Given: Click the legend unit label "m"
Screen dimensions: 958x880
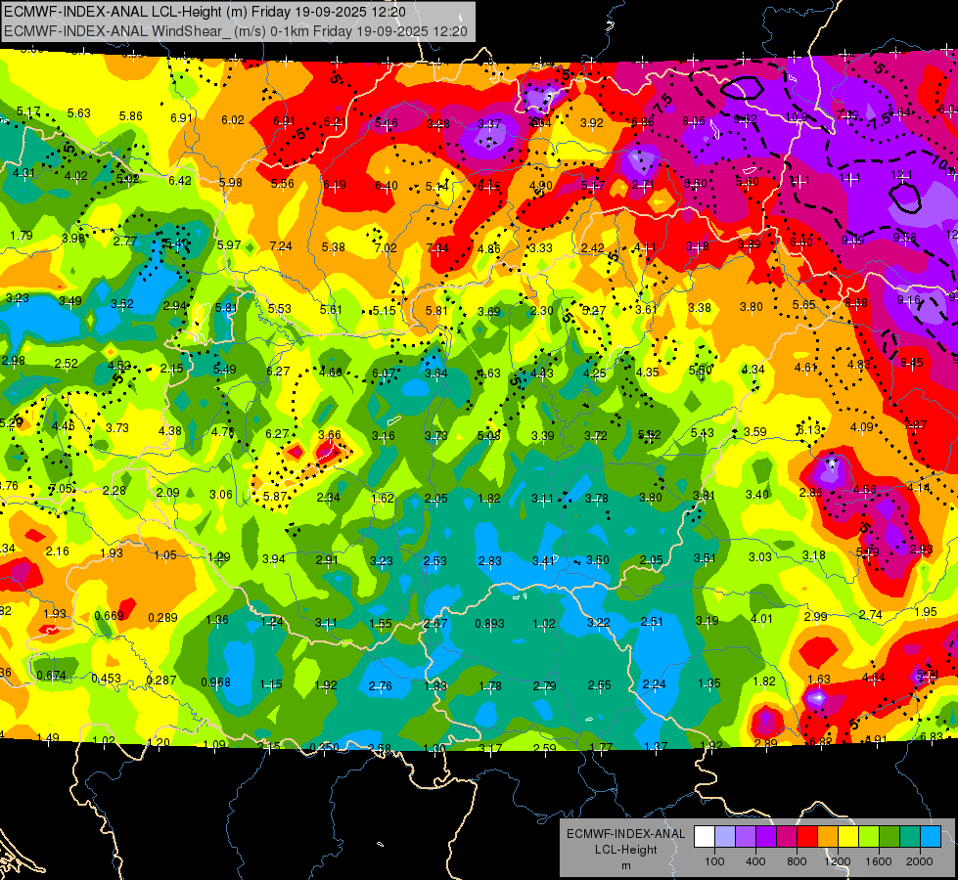Looking at the screenshot, I should [625, 865].
